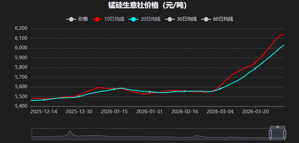Click the 5,600 y-axis label
Viewport: 299px width, 143px height.
[x=21, y=87]
